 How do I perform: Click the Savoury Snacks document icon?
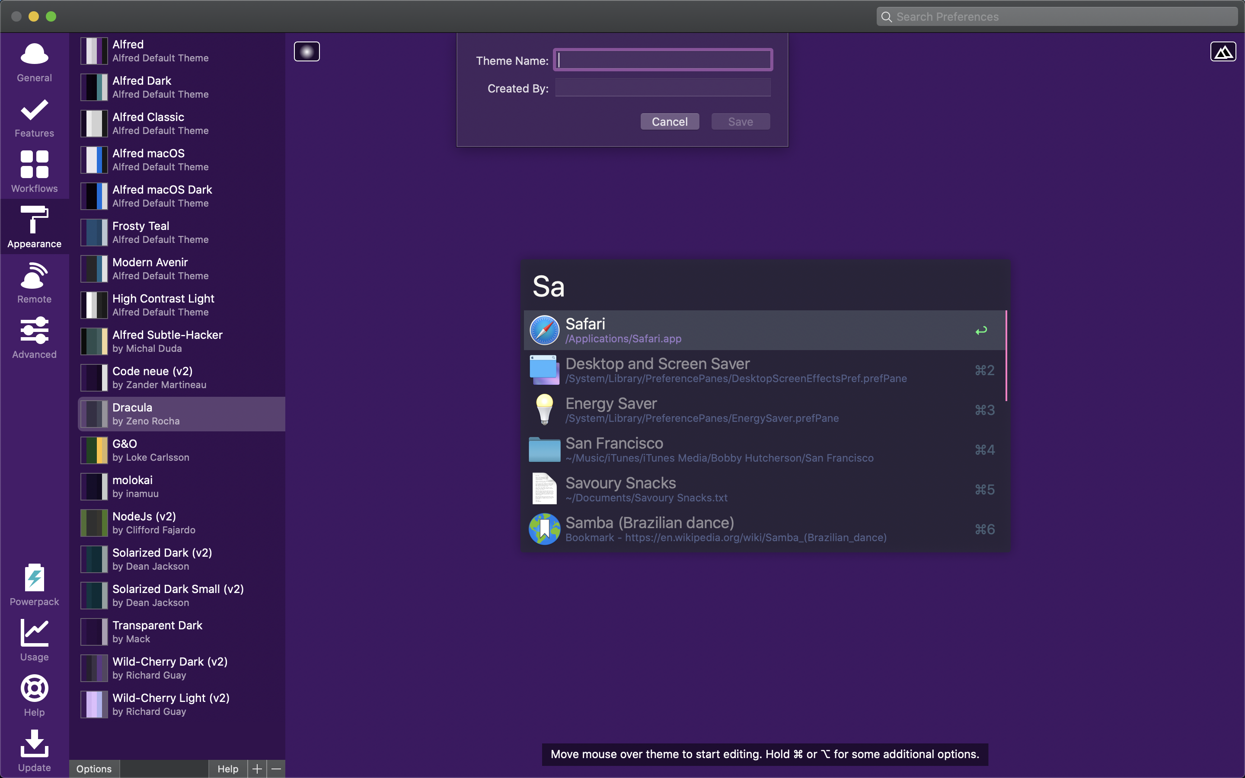pyautogui.click(x=544, y=489)
